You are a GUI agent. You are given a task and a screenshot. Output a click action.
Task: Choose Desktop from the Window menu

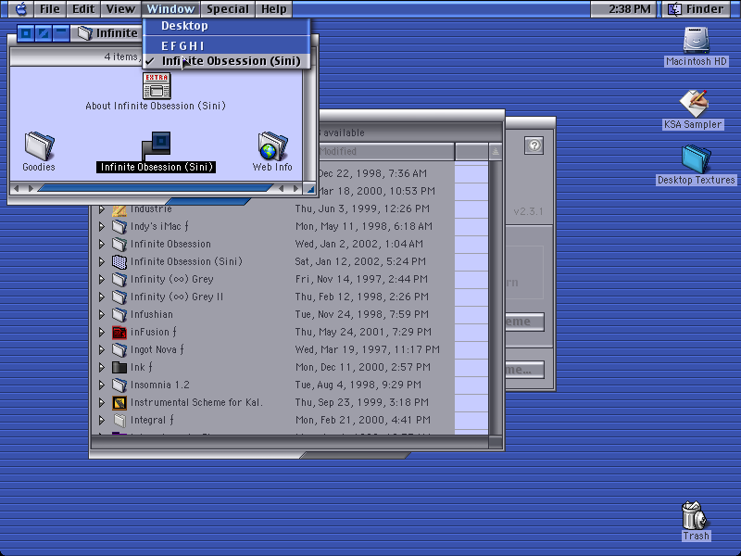click(227, 26)
